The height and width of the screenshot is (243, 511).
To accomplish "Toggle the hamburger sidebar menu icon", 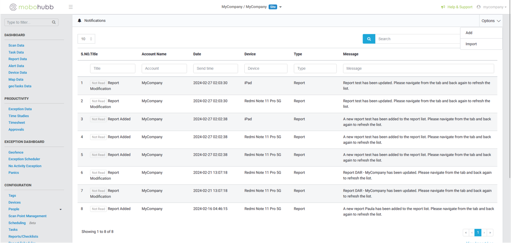I will tap(71, 7).
